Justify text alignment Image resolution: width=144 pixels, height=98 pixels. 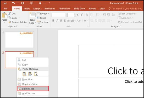(x=103, y=21)
